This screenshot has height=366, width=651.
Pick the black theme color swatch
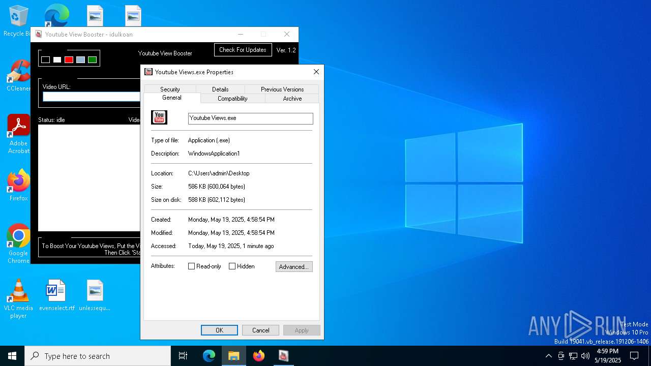coord(45,59)
